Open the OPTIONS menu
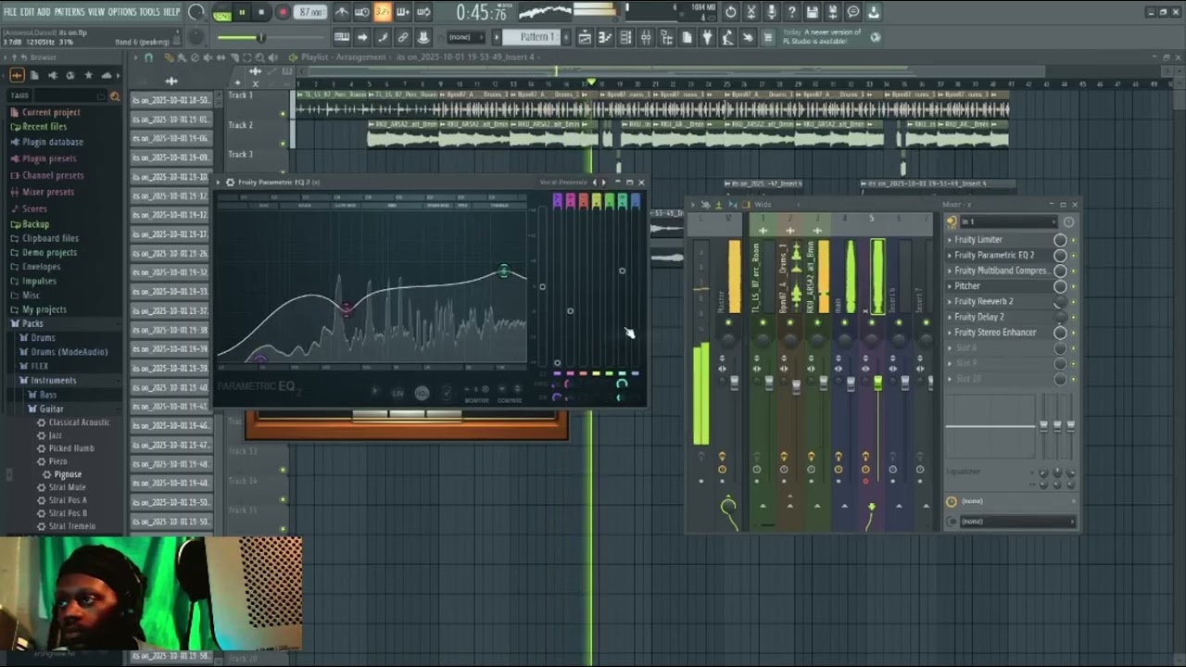 coord(121,12)
